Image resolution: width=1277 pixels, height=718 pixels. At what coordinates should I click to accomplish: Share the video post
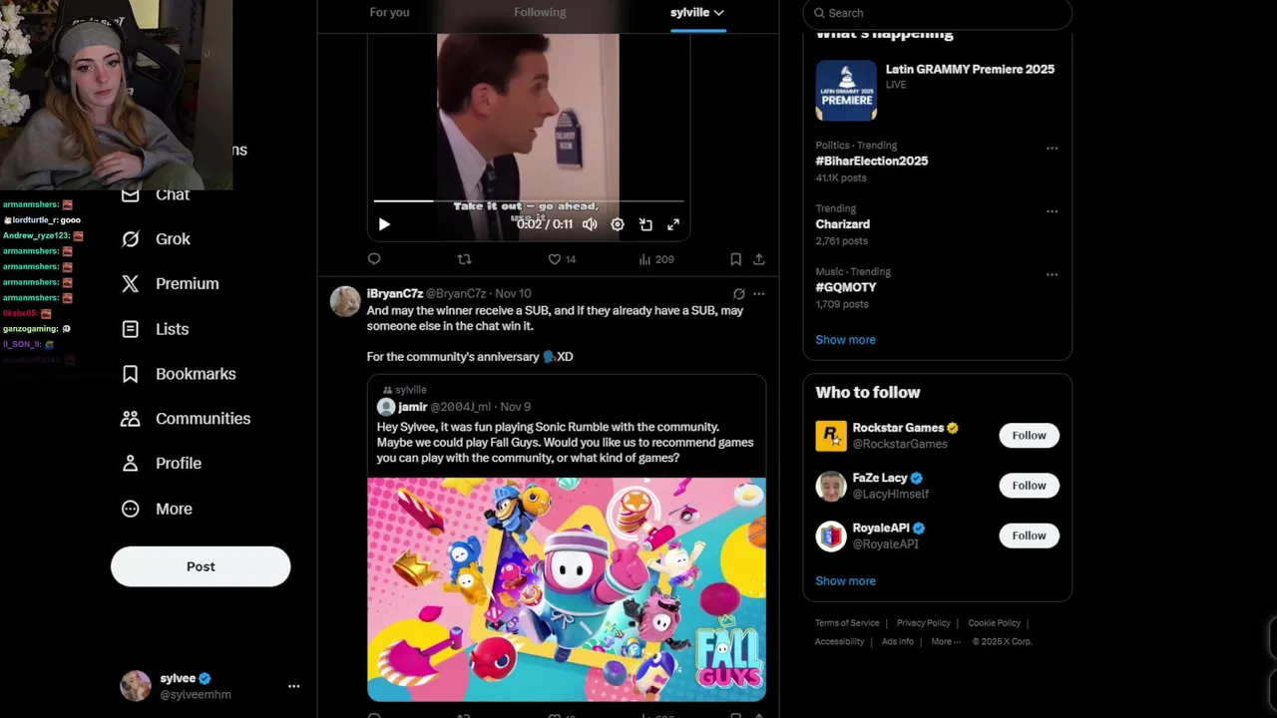(759, 259)
